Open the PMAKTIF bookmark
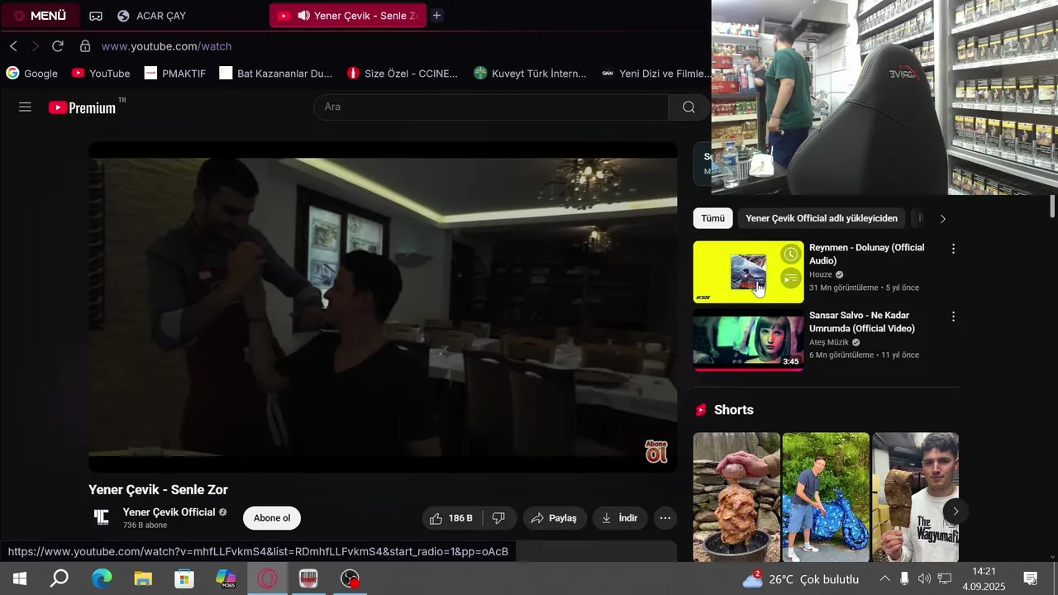 [x=175, y=74]
